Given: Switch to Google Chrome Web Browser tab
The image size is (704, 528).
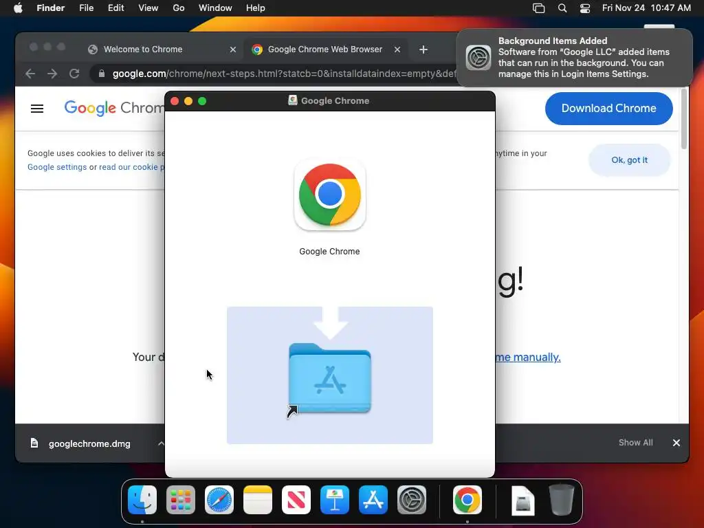Looking at the screenshot, I should pyautogui.click(x=324, y=49).
